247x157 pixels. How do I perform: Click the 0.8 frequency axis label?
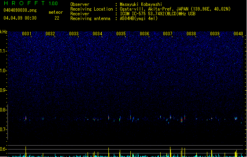(x=4, y=110)
